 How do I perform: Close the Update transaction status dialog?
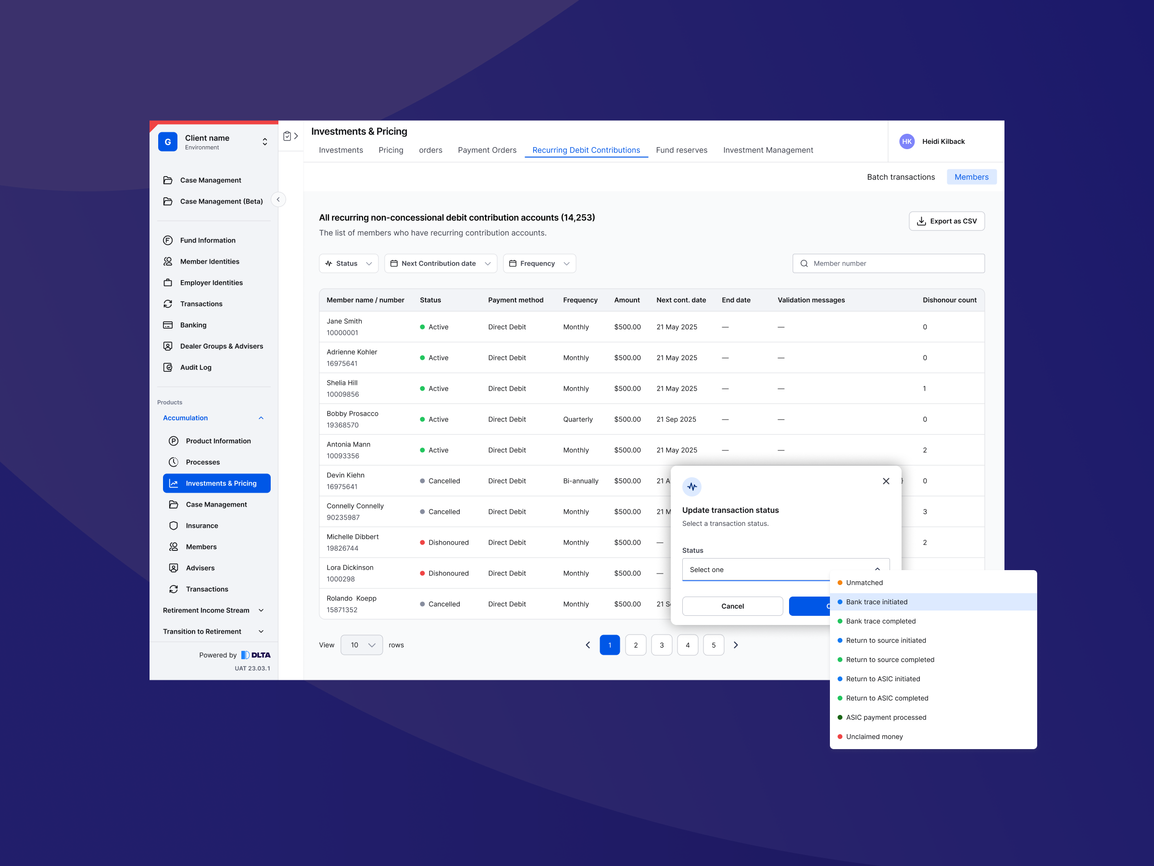(886, 481)
